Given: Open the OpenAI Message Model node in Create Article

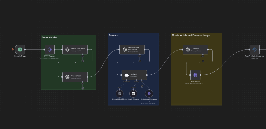Looking at the screenshot, I should pyautogui.click(x=195, y=49).
